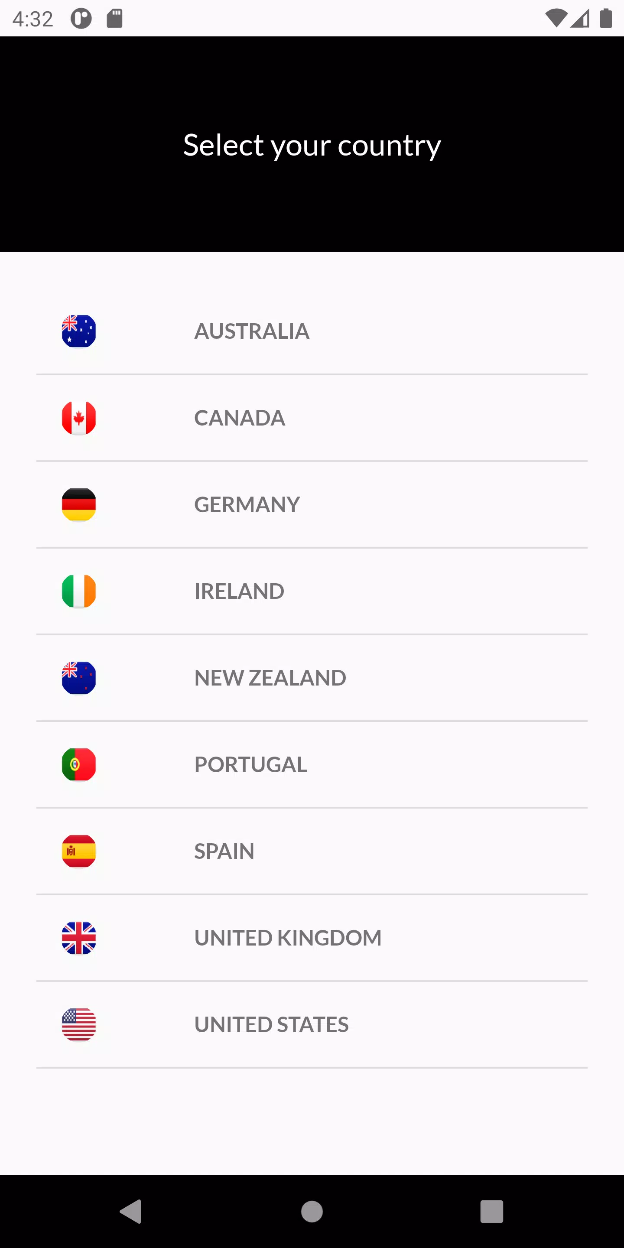Image resolution: width=624 pixels, height=1248 pixels.
Task: Select UNITED KINGDOM from the list
Action: coord(288,938)
